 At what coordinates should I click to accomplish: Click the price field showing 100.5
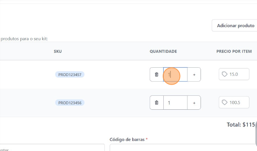point(234,103)
